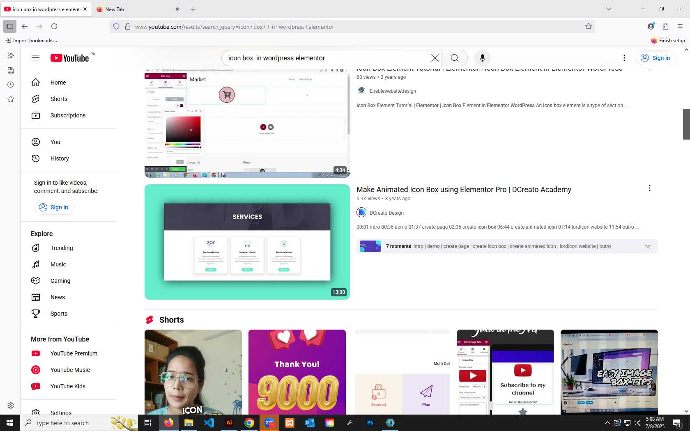690x431 pixels.
Task: Clear the search query with X icon
Action: click(x=435, y=58)
